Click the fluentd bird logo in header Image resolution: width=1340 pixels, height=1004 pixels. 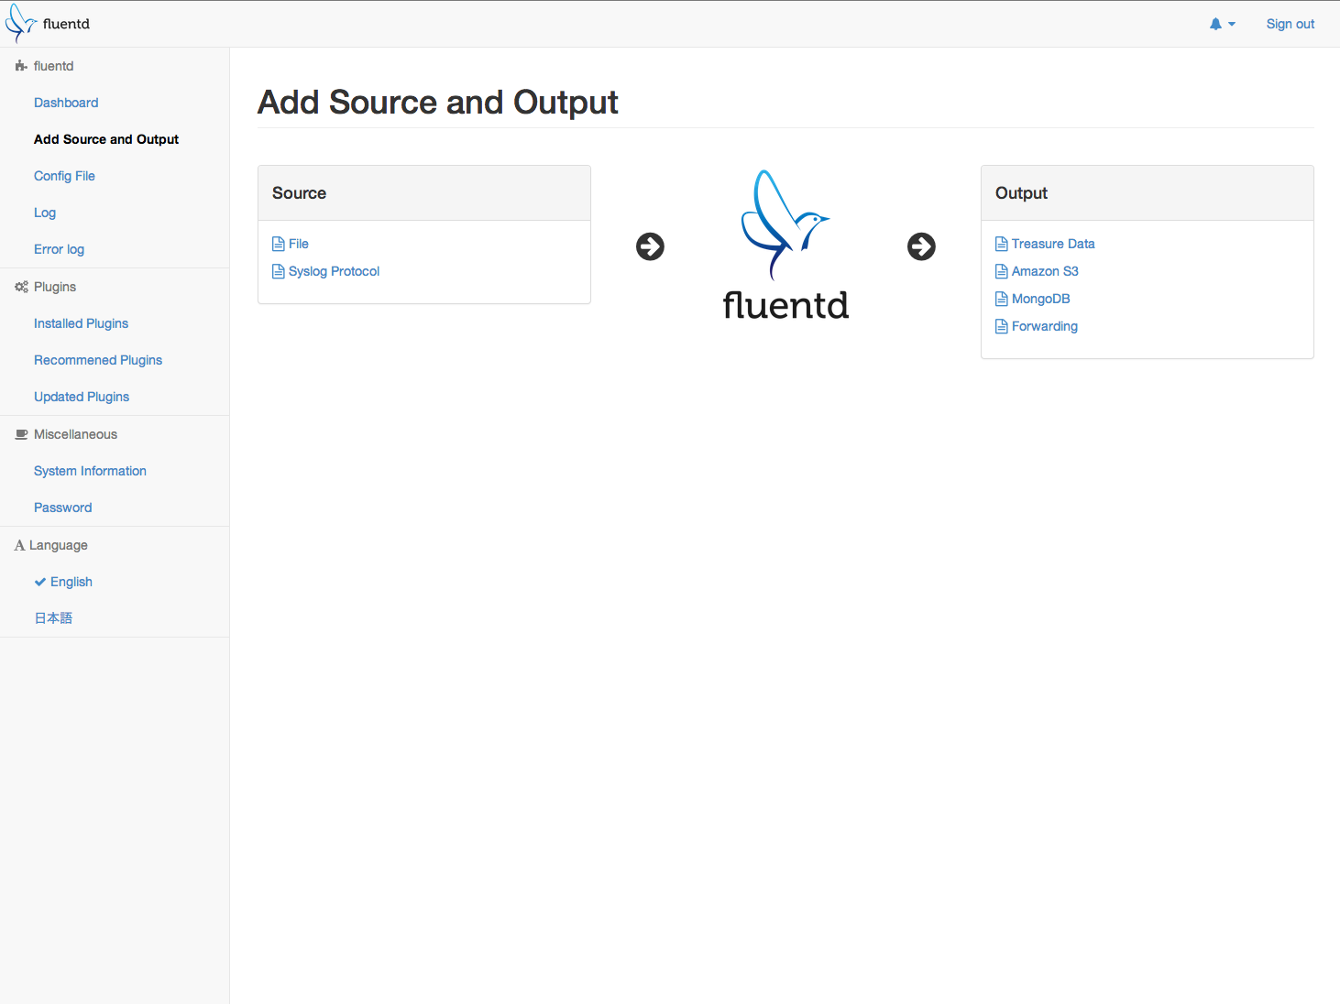(x=20, y=23)
